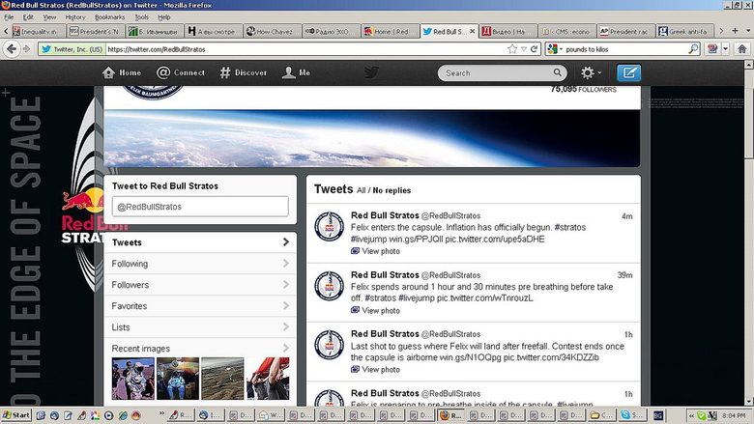Open the Windows Start button

16,415
